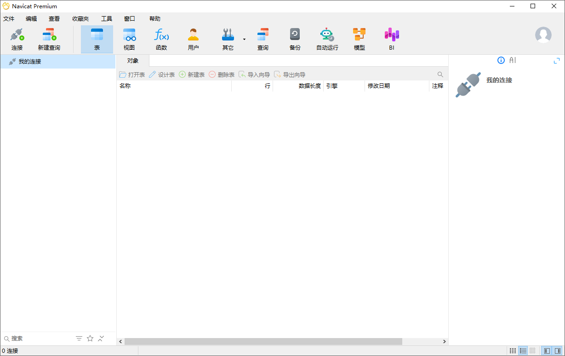This screenshot has width=565, height=356.
Task: Select the 用户 (Users) icon
Action: (194, 39)
